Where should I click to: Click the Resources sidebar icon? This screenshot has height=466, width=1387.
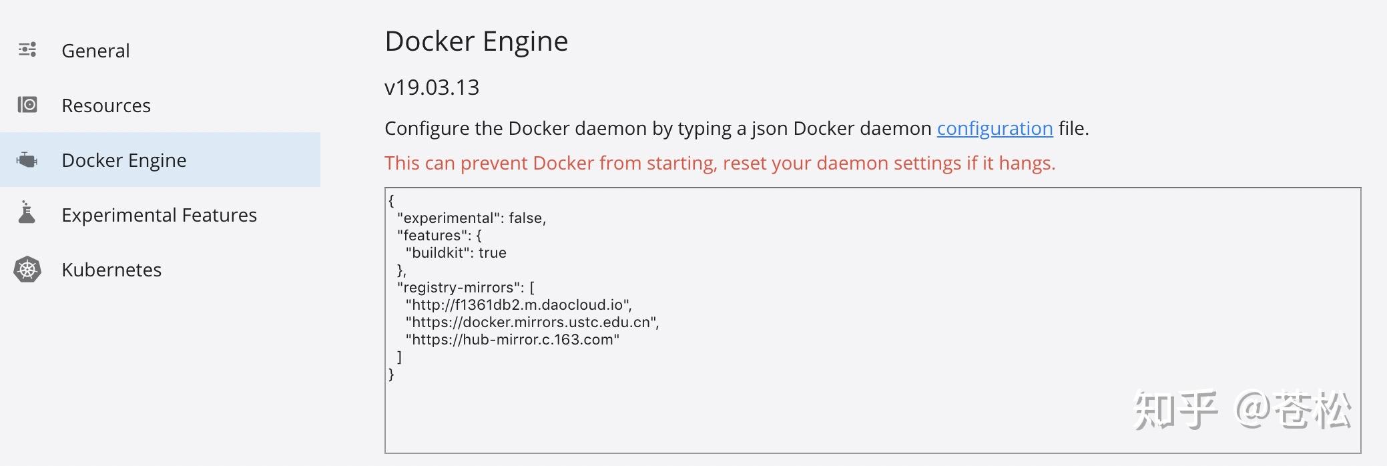click(28, 105)
